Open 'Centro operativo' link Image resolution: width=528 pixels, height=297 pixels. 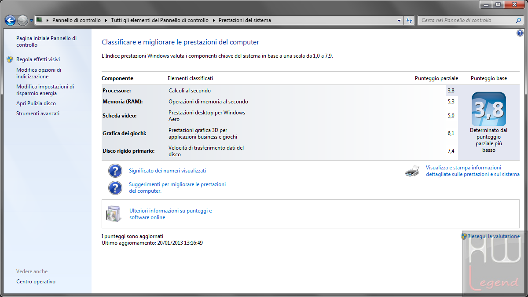pos(36,282)
